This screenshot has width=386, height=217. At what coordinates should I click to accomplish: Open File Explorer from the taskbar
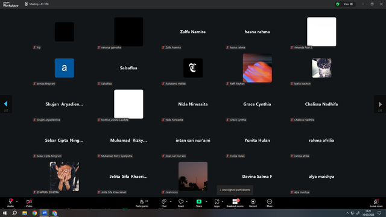click(x=25, y=213)
